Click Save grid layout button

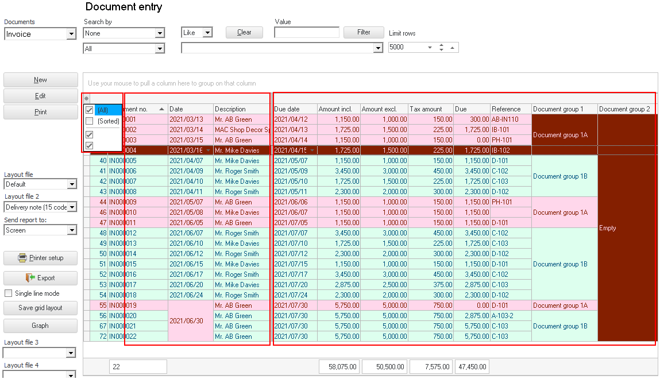point(40,308)
